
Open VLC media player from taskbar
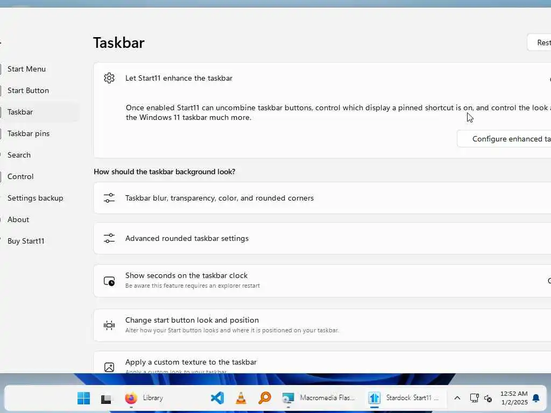[241, 398]
